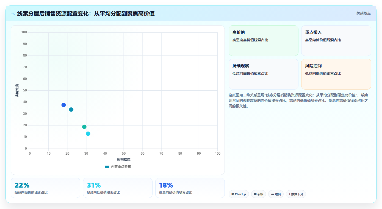Click the x-axis tick label 50
The height and width of the screenshot is (209, 382).
point(124,154)
